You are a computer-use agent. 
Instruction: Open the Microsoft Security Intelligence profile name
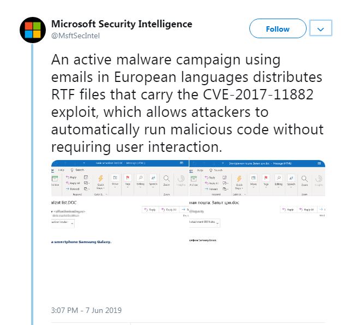point(121,24)
